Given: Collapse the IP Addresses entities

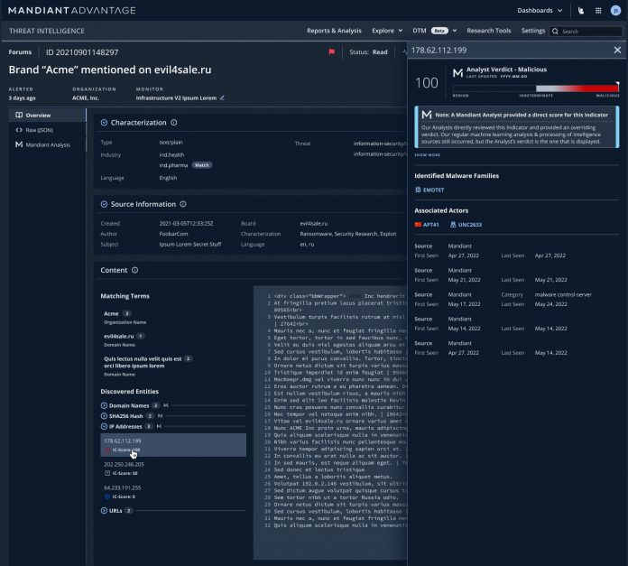Looking at the screenshot, I should pos(104,426).
